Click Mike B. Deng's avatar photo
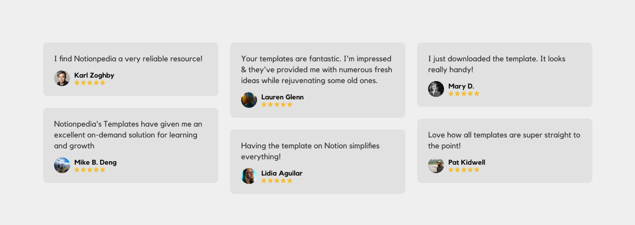635x225 pixels. pos(62,165)
